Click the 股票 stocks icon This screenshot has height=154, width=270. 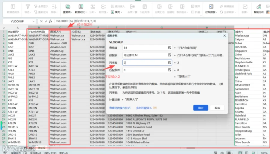245,7
